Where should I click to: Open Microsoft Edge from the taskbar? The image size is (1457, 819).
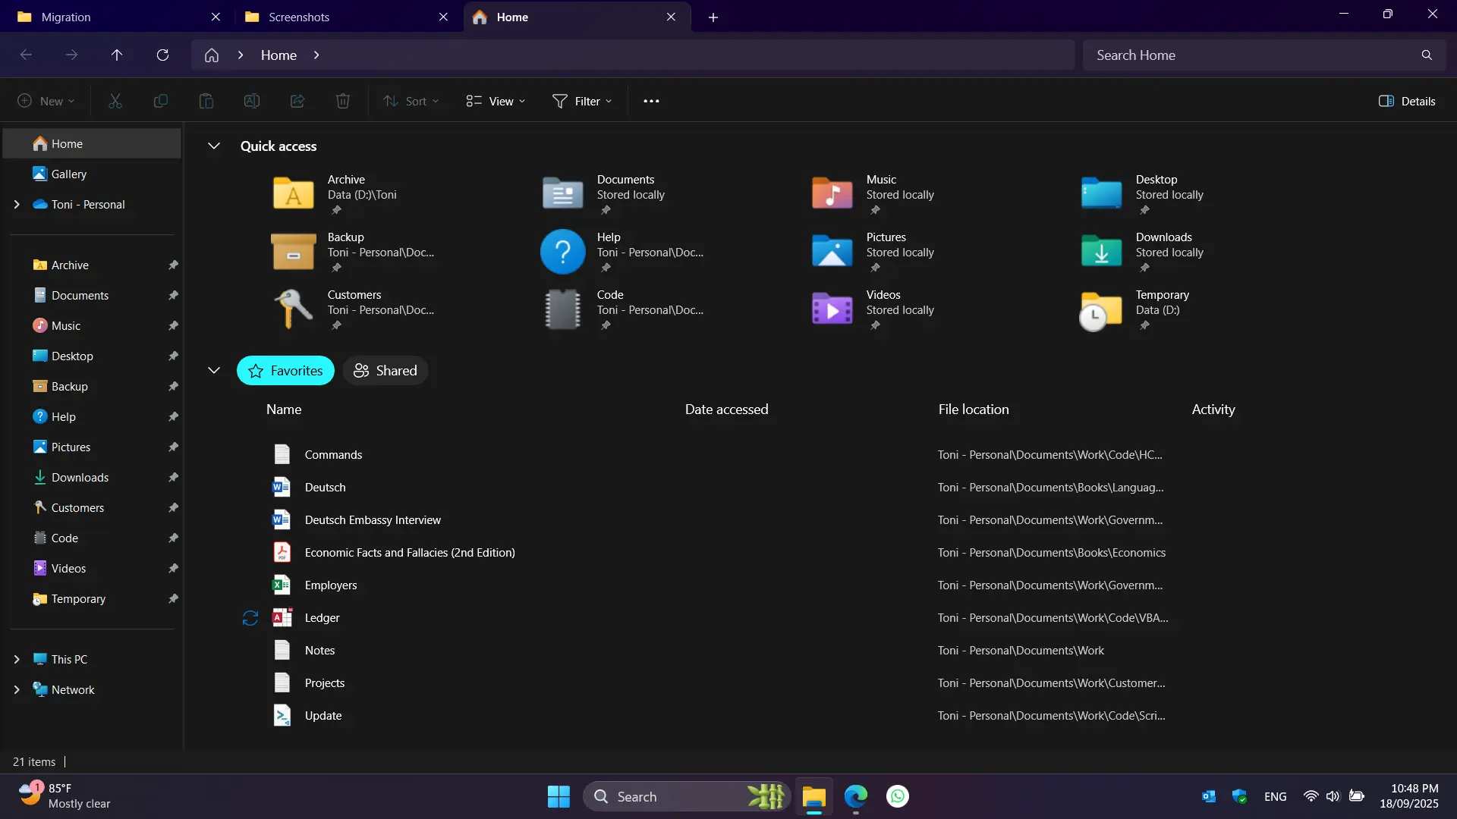click(855, 796)
